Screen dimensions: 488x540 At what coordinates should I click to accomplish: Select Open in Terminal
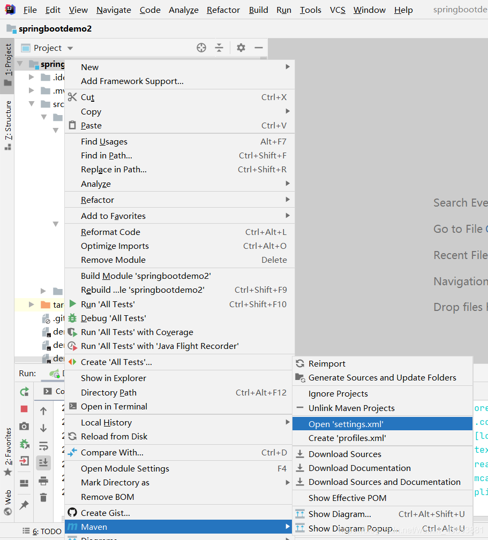178,406
